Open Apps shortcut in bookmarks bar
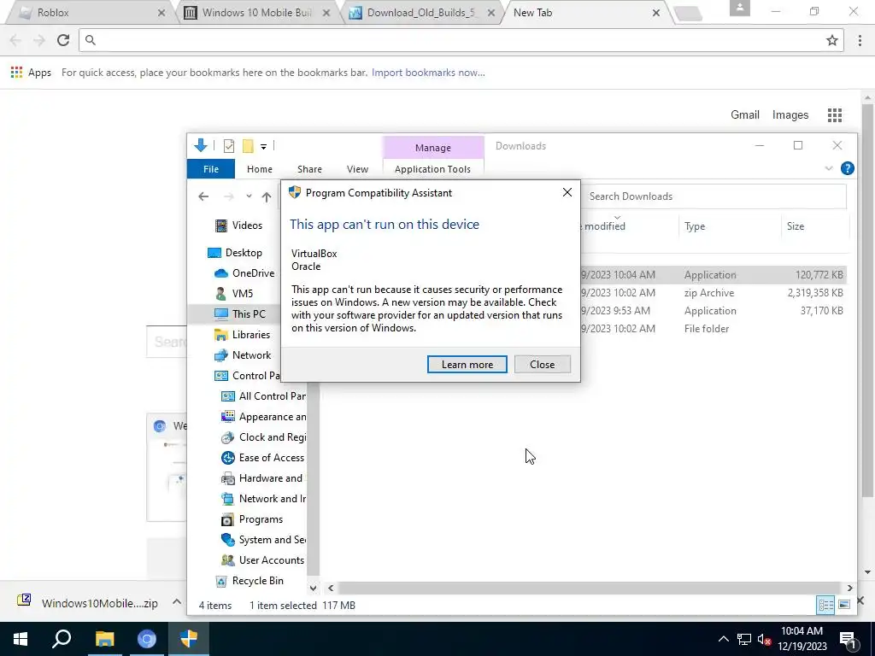The height and width of the screenshot is (656, 875). pyautogui.click(x=31, y=73)
